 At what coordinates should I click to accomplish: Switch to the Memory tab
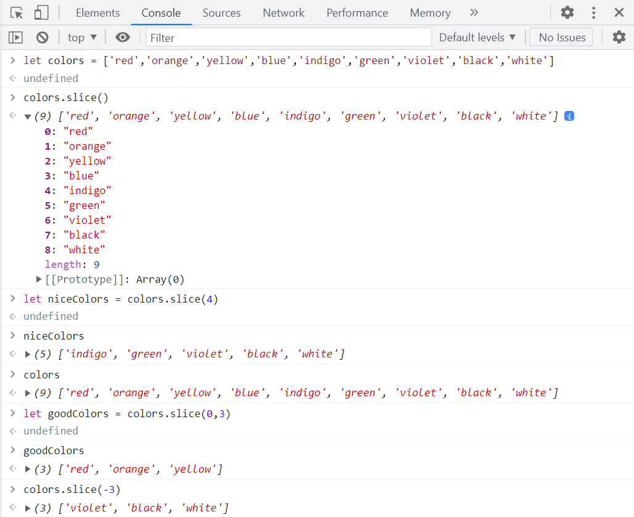(x=430, y=13)
